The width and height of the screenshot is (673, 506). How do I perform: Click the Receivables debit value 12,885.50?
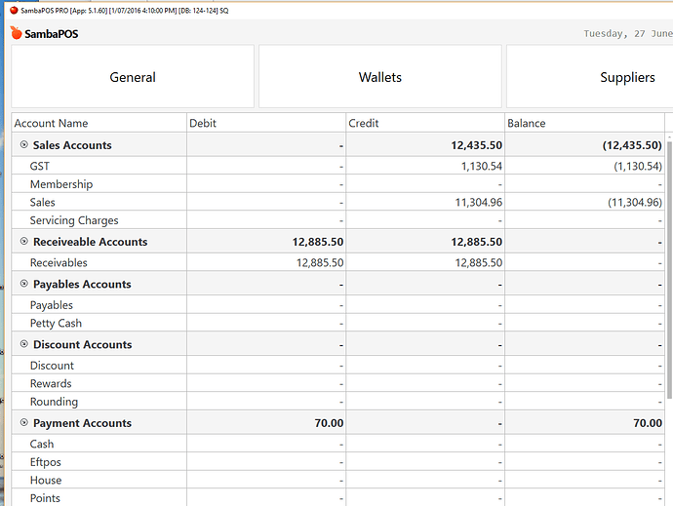pos(320,262)
